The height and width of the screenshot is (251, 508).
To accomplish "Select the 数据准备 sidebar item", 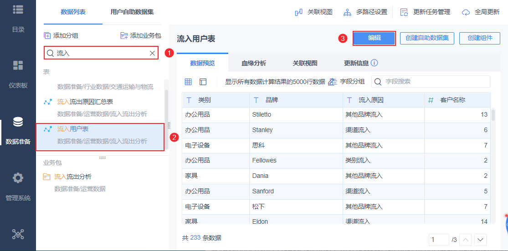I will (x=18, y=131).
